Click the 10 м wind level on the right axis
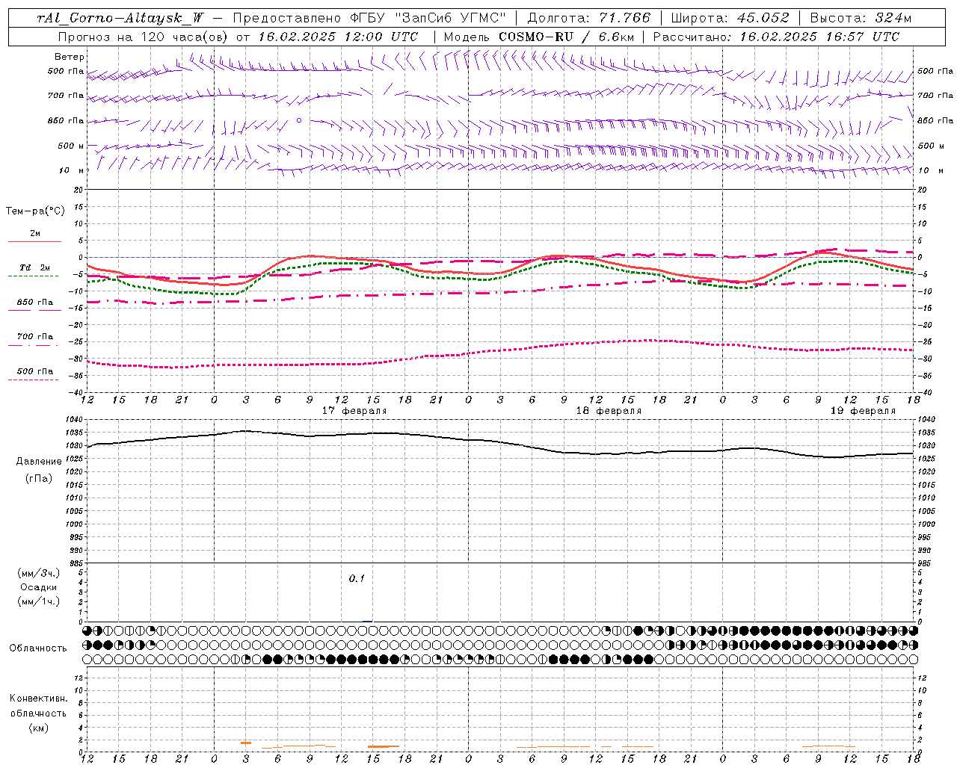957x765 pixels. tap(930, 170)
